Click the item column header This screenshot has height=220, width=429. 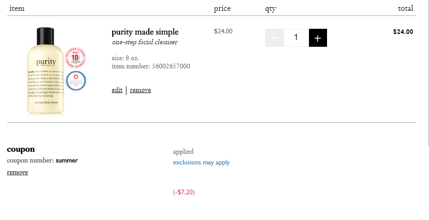point(17,8)
